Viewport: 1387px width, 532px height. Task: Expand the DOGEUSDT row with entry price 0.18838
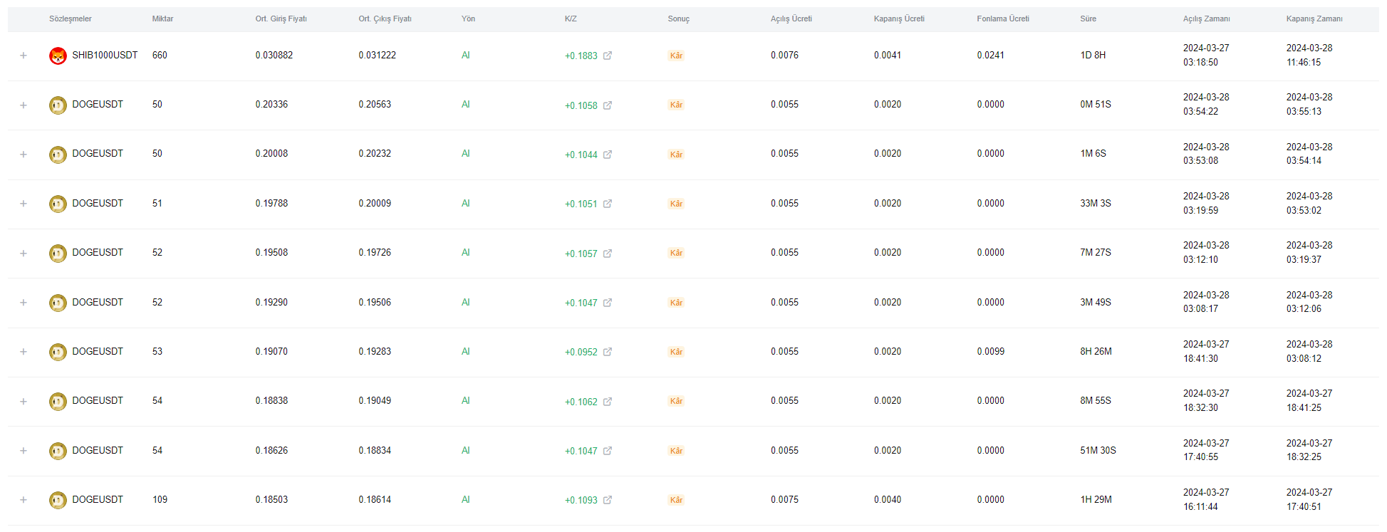click(x=24, y=402)
